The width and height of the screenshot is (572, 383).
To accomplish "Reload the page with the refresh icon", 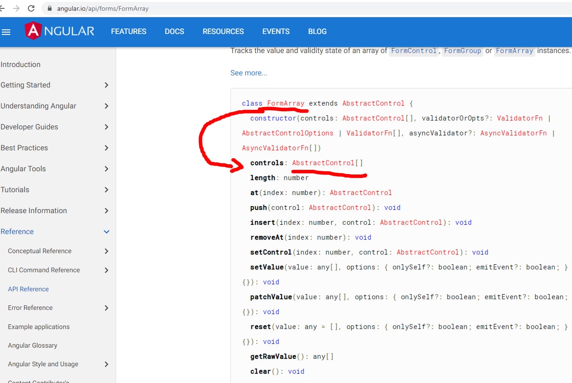I will coord(31,8).
